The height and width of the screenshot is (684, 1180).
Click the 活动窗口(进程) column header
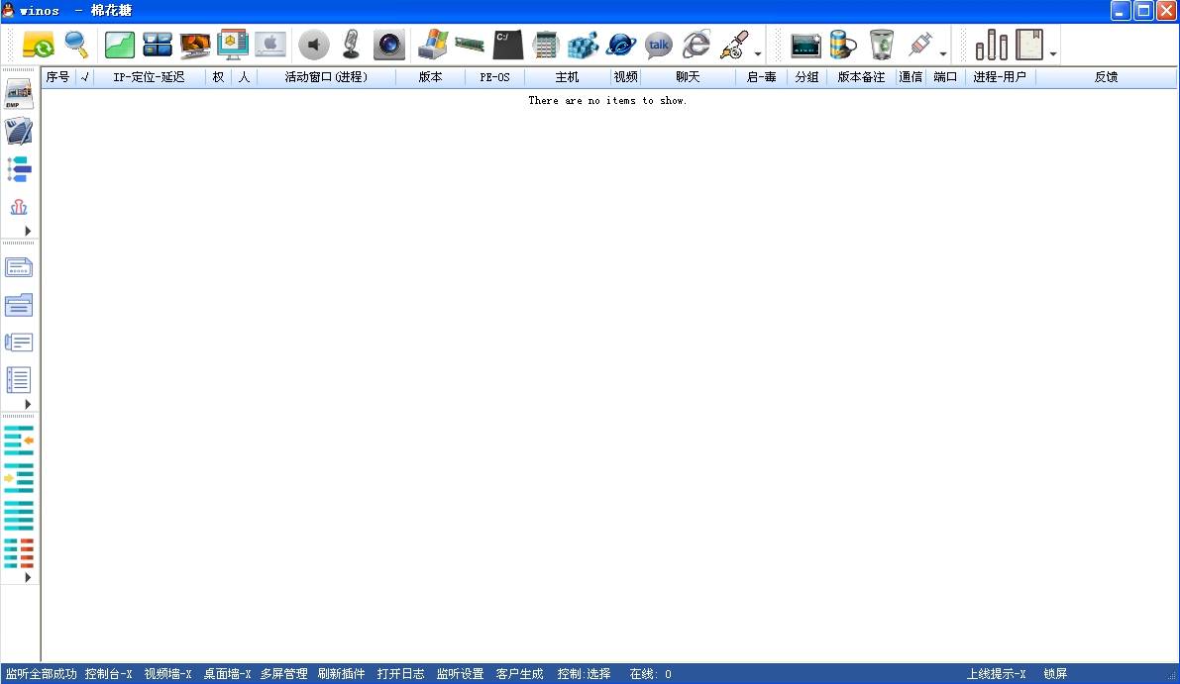[326, 76]
